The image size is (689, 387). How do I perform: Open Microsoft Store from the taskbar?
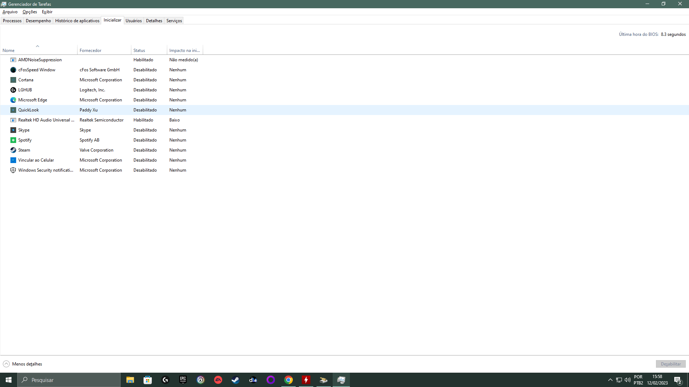[148, 380]
